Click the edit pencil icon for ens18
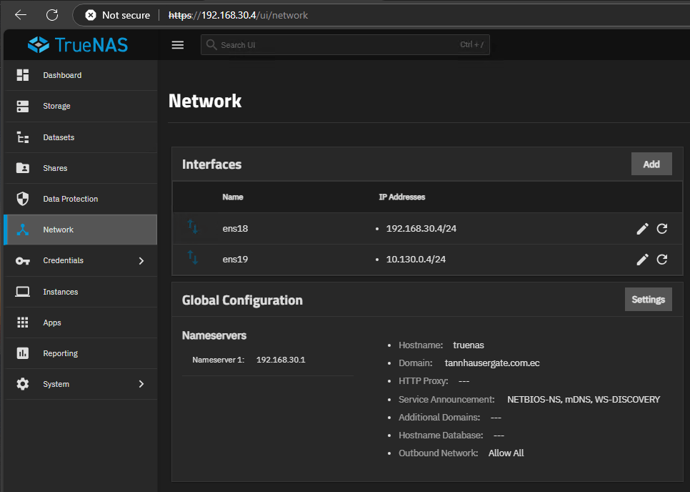690x492 pixels. click(x=642, y=229)
